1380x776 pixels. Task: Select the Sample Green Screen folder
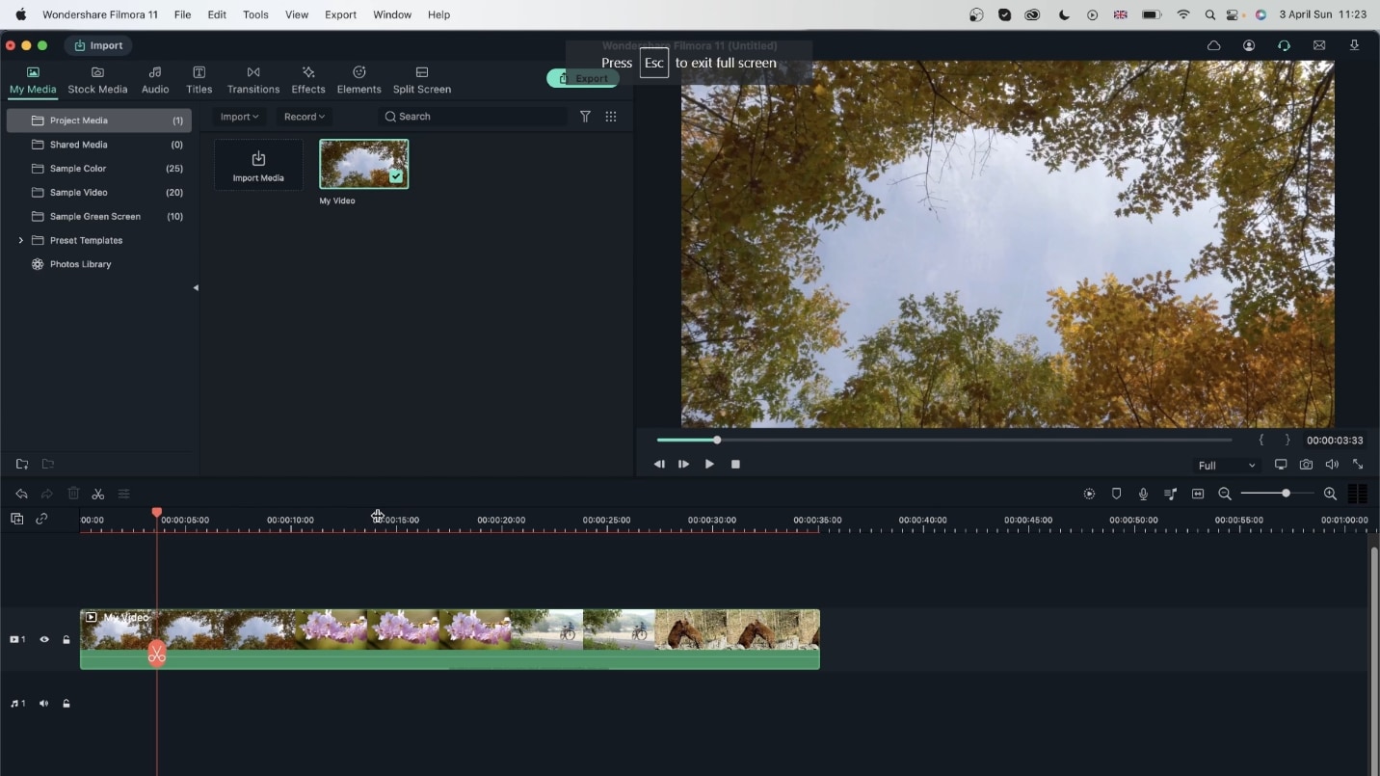99,217
